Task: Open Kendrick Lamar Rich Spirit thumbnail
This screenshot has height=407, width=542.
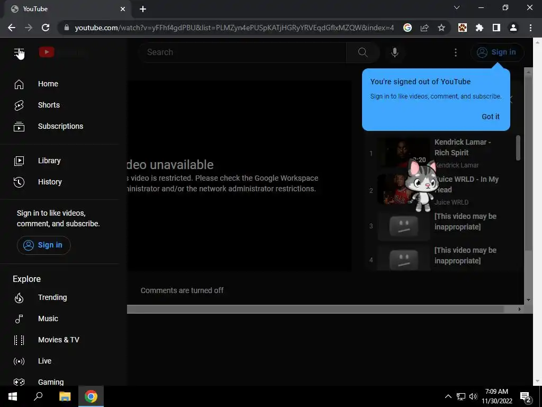Action: pos(403,153)
